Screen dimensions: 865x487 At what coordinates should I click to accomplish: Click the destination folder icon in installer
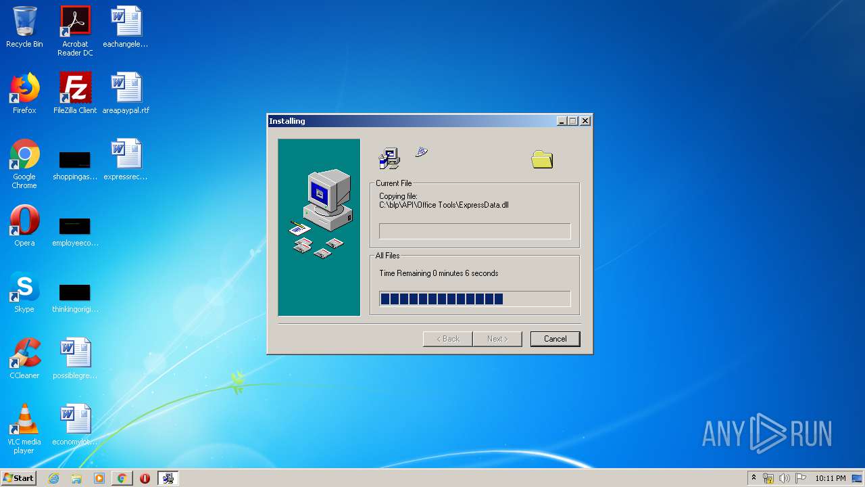point(542,160)
